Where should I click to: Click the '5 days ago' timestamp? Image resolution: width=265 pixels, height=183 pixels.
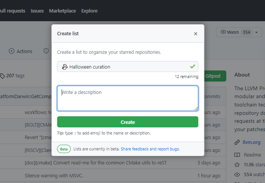coord(209,163)
